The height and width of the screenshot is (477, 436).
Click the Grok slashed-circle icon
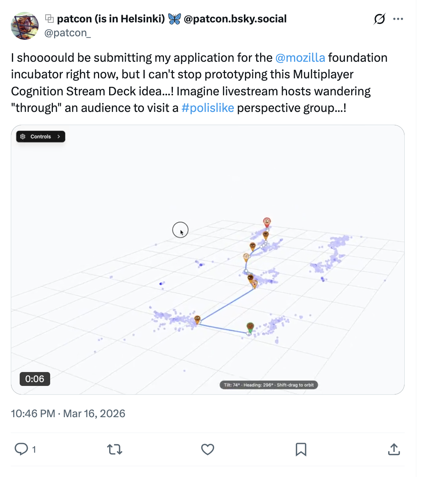(379, 19)
